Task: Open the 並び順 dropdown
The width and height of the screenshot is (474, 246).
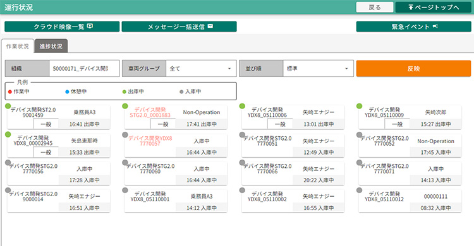Action: tap(318, 69)
